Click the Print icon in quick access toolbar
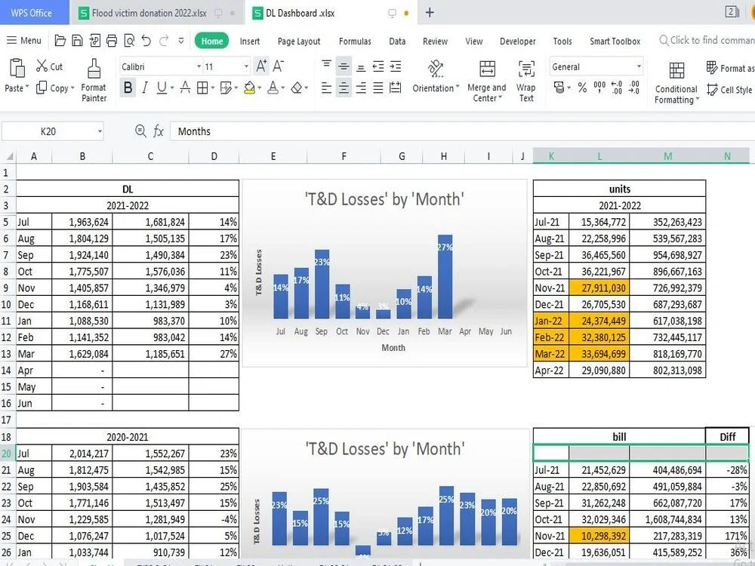 point(112,41)
